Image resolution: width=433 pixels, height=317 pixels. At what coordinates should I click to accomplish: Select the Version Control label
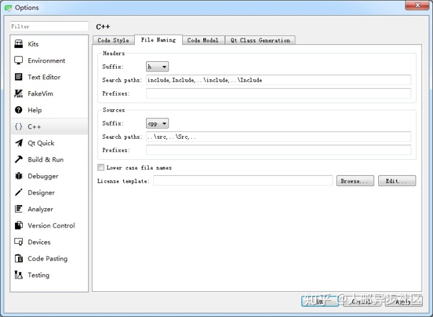click(51, 226)
